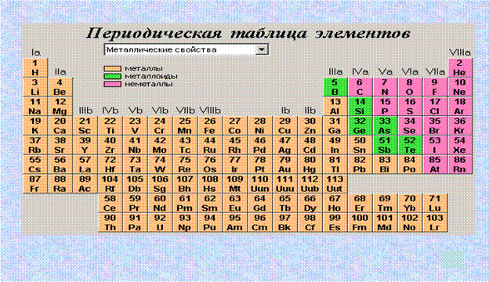Click the green металлоиды legend swatch
Screen dimensions: 489x282
[112, 76]
